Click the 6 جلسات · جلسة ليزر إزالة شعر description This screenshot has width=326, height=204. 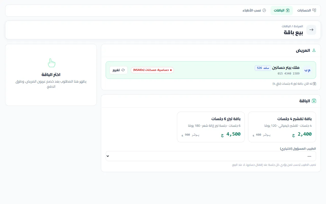(x=214, y=126)
